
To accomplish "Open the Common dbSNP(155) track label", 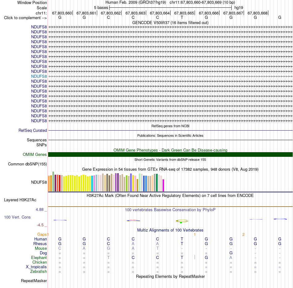I will [x=27, y=164].
